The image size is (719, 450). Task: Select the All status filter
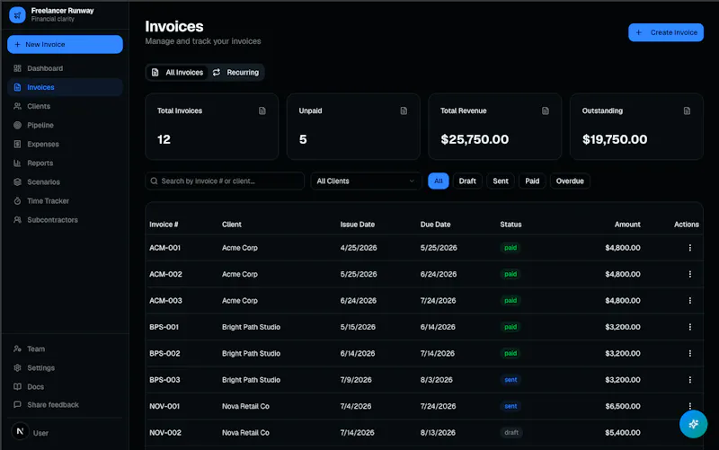439,181
